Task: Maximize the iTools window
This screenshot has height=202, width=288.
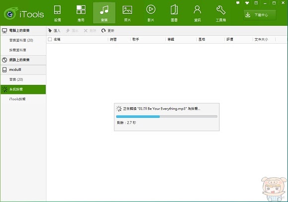Action: pos(274,3)
